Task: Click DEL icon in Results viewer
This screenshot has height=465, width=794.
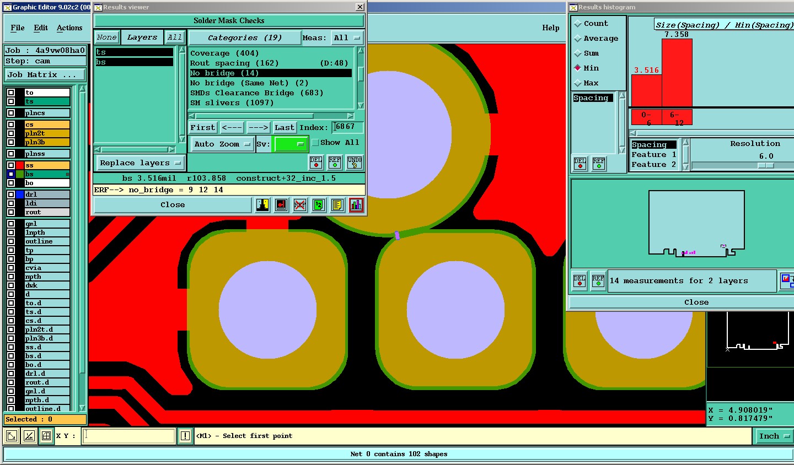Action: [x=316, y=163]
